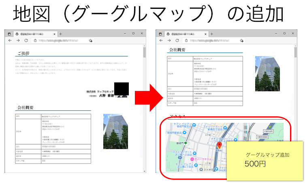The image size is (305, 183).
Task: Click the favorites star in right browser
Action: click(x=242, y=41)
